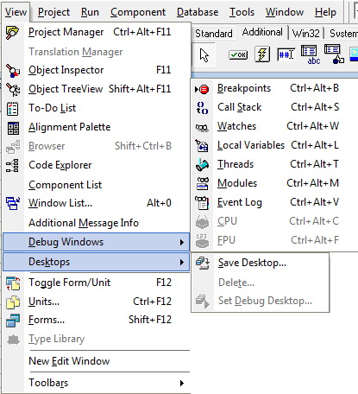
Task: Click the Threads spool icon
Action: pos(202,165)
